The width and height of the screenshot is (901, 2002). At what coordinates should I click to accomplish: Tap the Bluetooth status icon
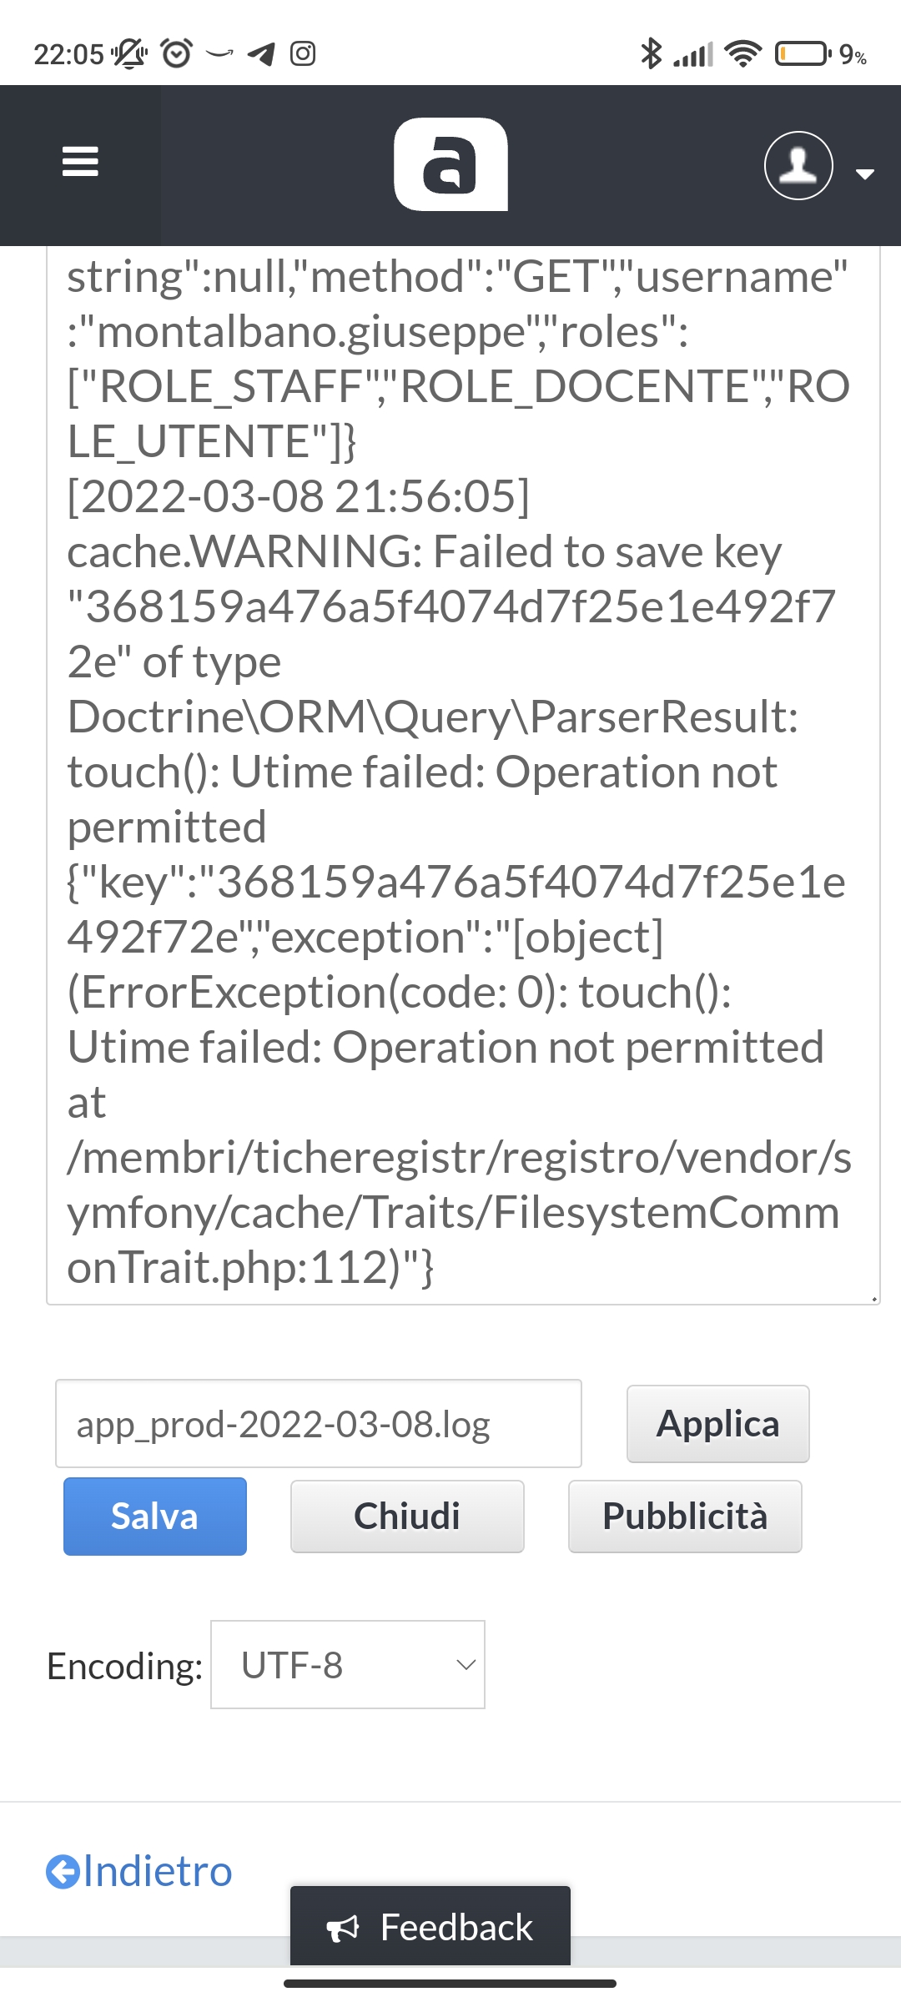coord(652,53)
